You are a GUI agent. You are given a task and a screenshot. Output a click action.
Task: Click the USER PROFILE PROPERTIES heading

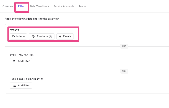click(x=27, y=79)
